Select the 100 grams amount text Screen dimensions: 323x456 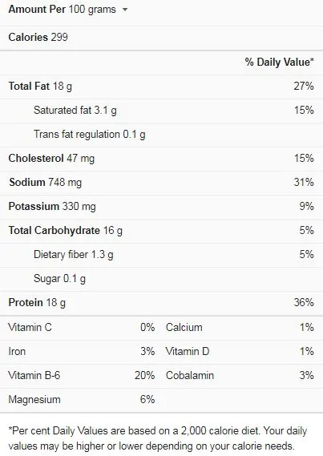(x=92, y=10)
